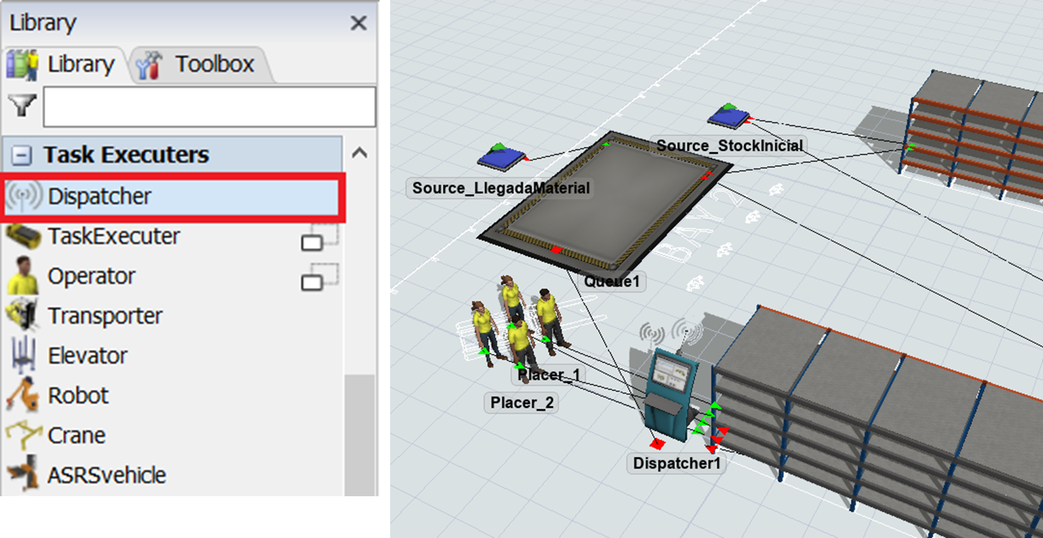1043x538 pixels.
Task: Click the library filter search field
Action: 209,107
